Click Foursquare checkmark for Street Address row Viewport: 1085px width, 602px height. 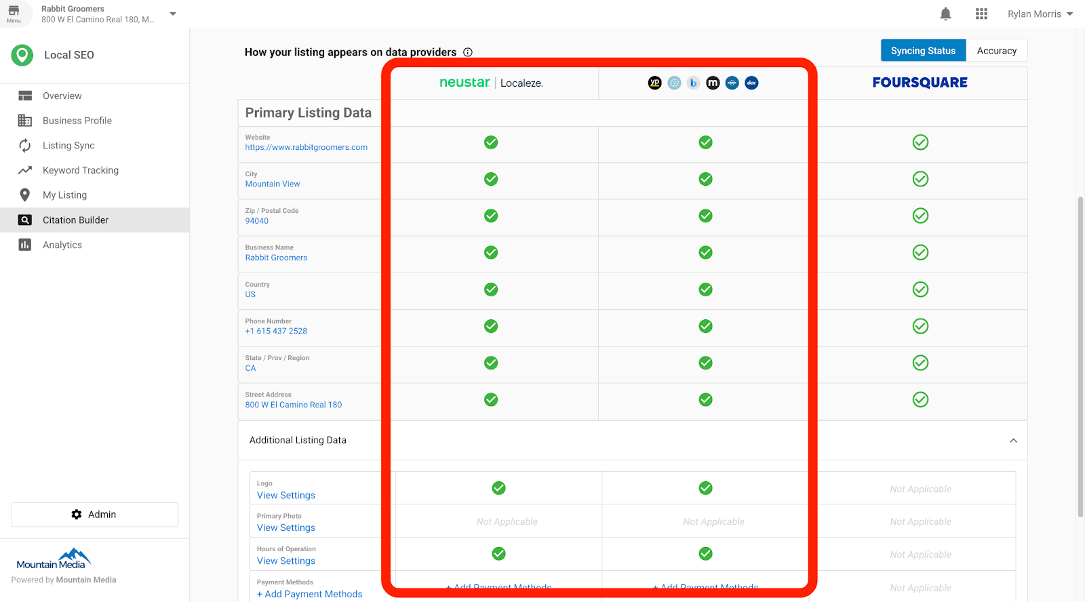point(920,399)
